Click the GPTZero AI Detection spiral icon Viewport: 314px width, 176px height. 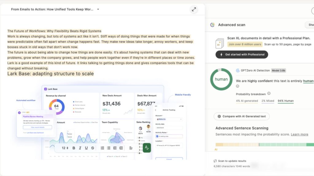(238, 70)
